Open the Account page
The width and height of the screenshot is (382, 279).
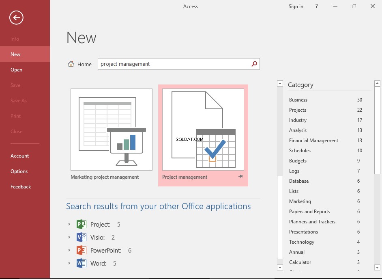(25, 156)
